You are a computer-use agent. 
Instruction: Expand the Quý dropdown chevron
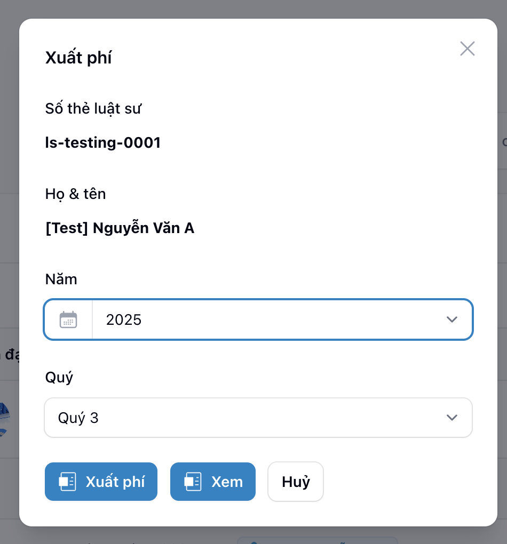[451, 418]
